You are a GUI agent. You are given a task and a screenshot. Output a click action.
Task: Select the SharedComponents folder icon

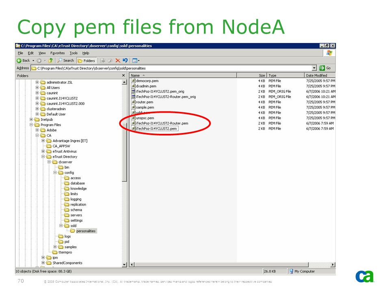[49, 263]
